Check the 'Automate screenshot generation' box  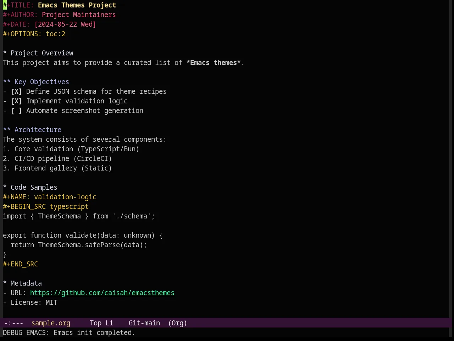[x=16, y=110]
